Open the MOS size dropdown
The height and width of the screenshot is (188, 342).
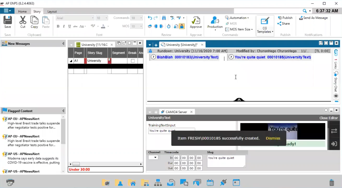tap(141, 26)
